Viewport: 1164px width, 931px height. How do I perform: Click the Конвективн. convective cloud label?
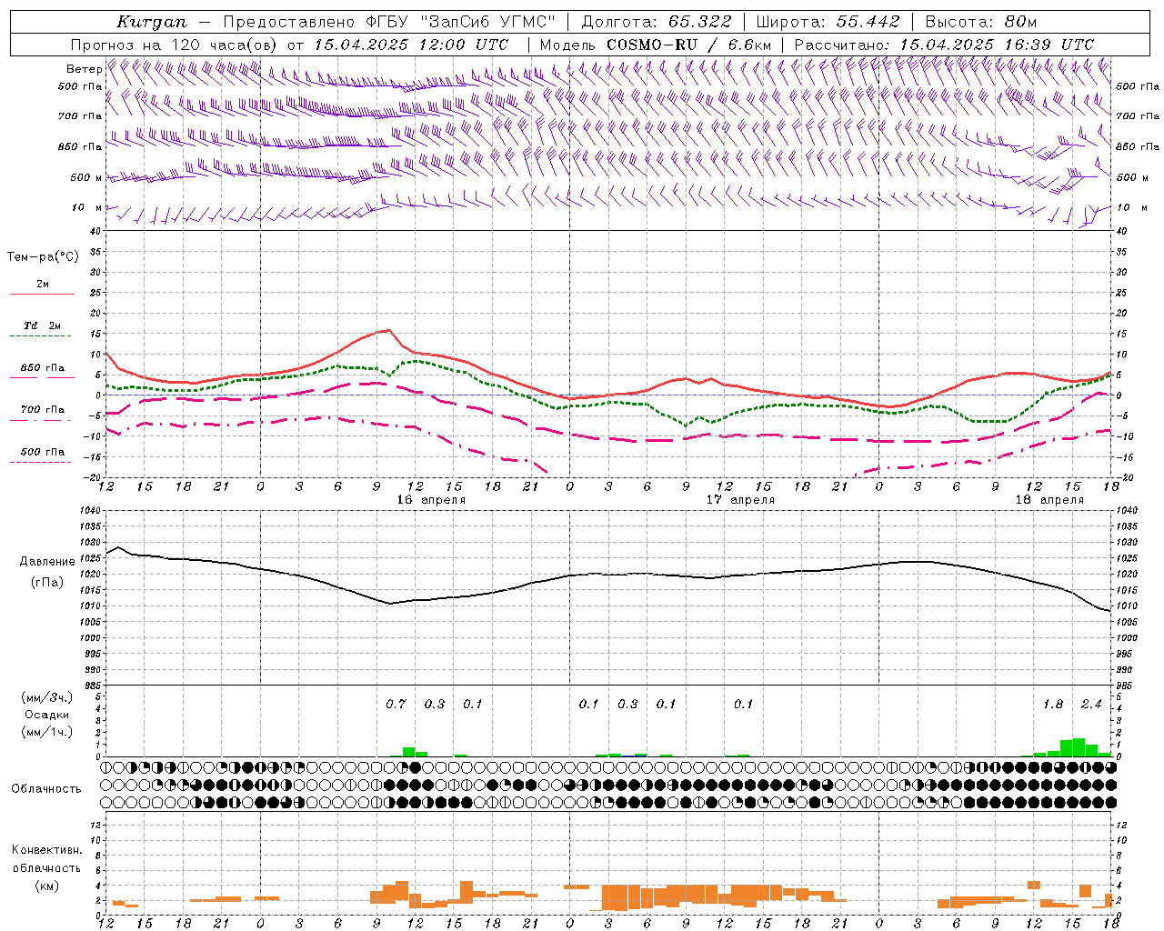[46, 850]
